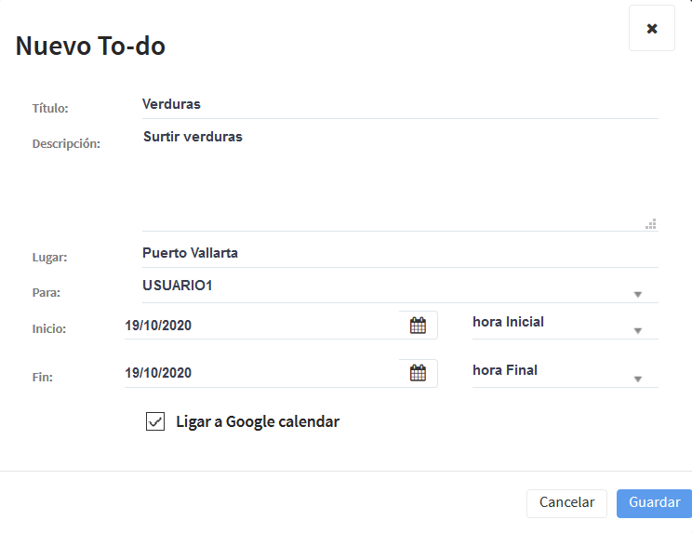Click the hora Final dropdown arrow
This screenshot has width=692, height=533.
638,379
